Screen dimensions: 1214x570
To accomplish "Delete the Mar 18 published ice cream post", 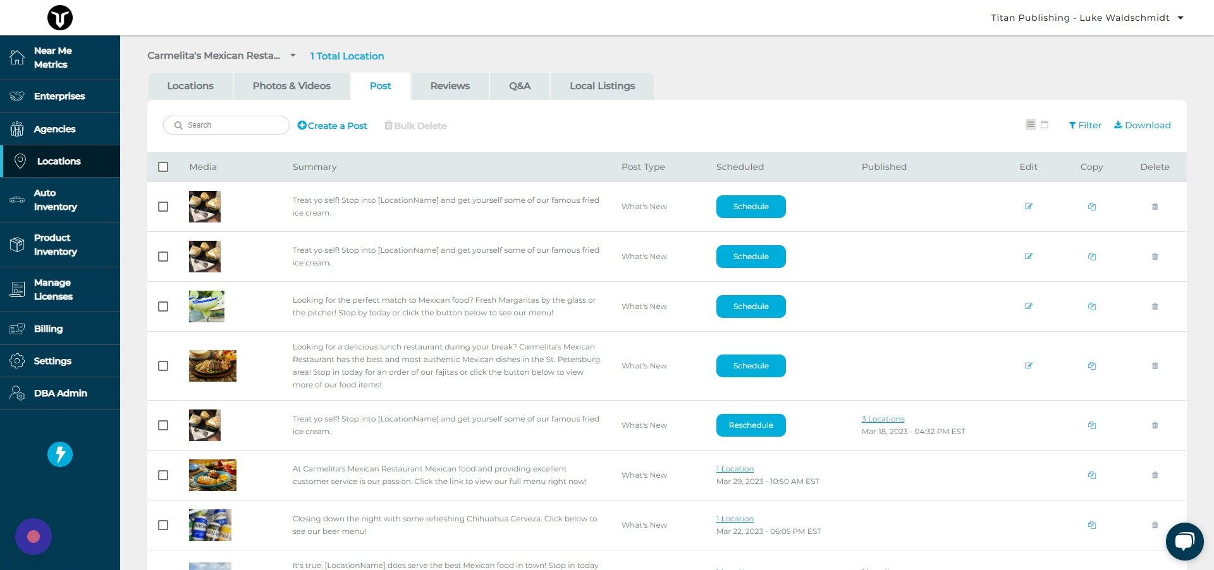I will [1155, 425].
